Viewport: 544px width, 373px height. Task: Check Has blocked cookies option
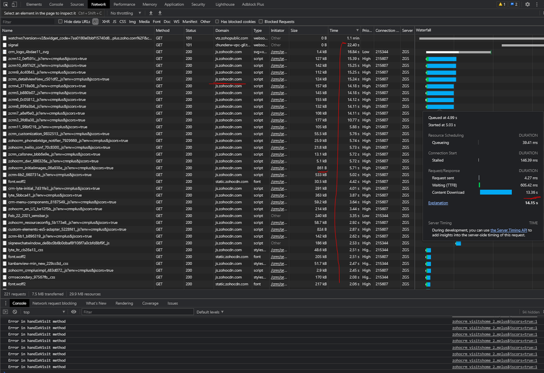[217, 22]
